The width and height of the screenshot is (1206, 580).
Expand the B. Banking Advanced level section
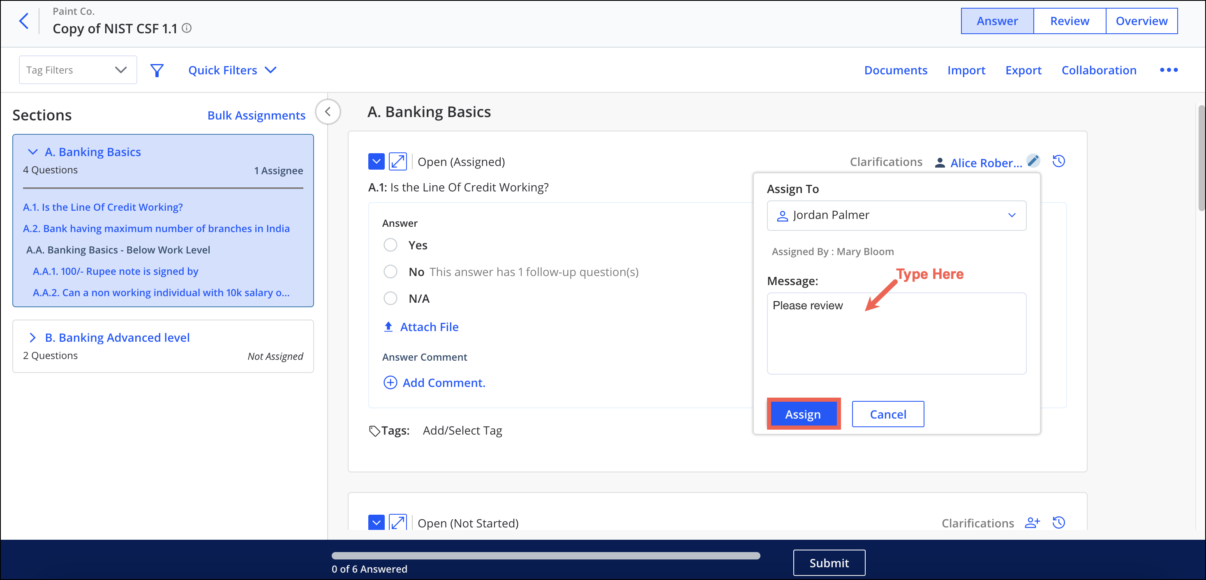[32, 337]
